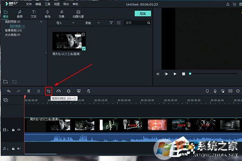Open the 编辑 menu
242x161 pixels.
click(x=38, y=4)
